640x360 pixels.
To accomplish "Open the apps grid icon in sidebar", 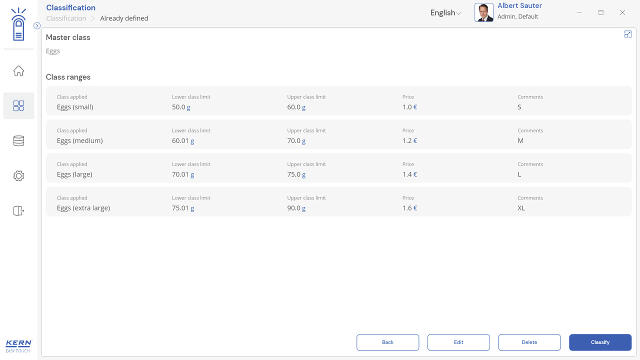I will pyautogui.click(x=18, y=106).
